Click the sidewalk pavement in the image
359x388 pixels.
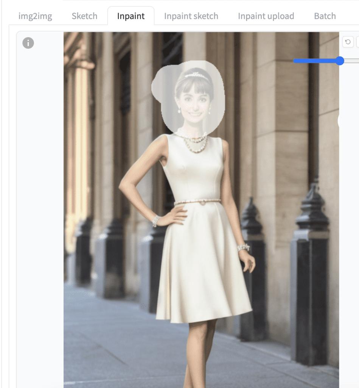(113, 341)
